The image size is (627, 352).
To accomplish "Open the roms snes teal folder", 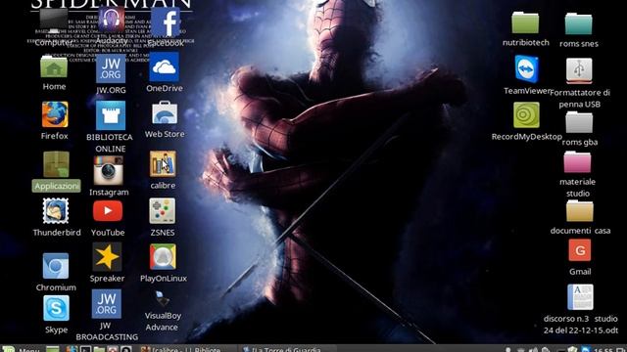I will [x=578, y=23].
